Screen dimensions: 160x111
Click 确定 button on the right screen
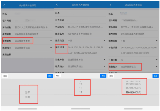coord(156,76)
